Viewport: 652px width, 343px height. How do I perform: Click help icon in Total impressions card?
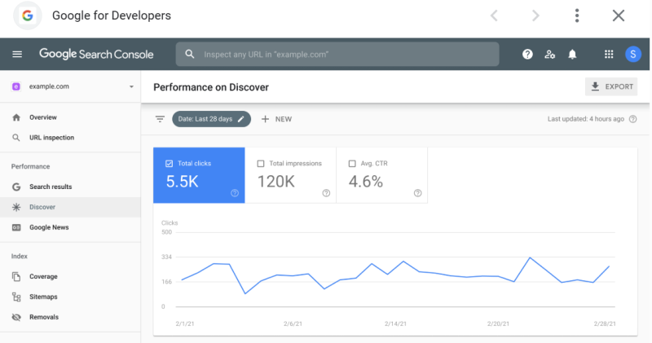[x=327, y=193]
